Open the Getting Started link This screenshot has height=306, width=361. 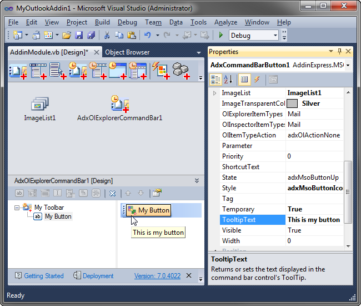pos(44,276)
